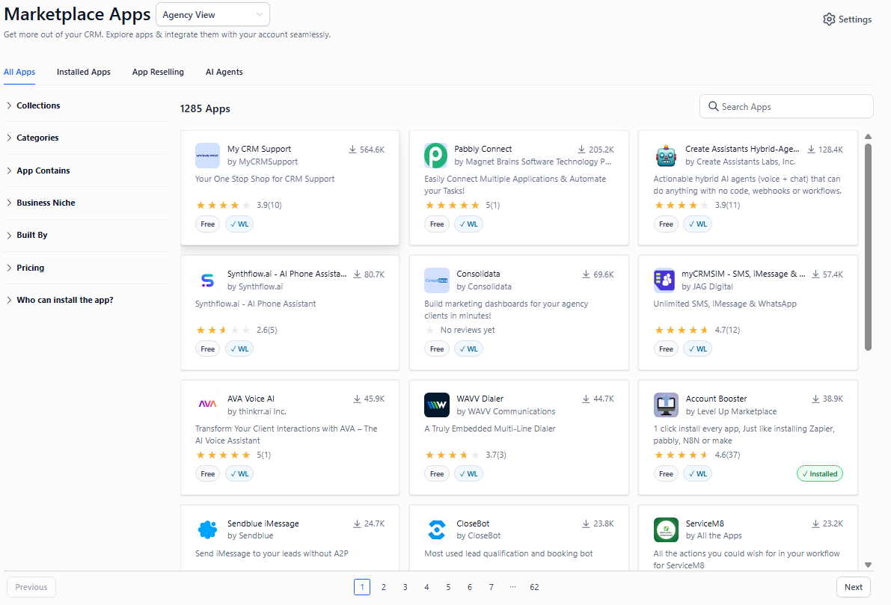The width and height of the screenshot is (891, 605).
Task: Click 'by JAG Digital' developer text
Action: [x=708, y=287]
